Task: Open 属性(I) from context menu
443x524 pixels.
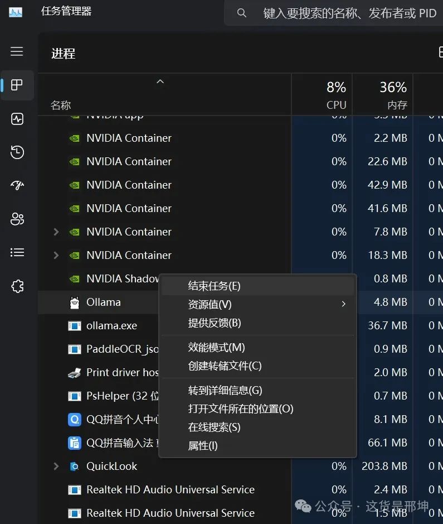Action: click(257, 445)
